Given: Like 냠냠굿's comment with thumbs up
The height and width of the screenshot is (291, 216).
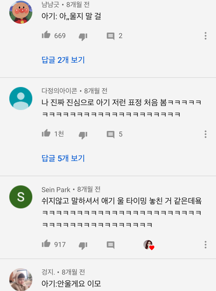Looking at the screenshot, I should pos(47,36).
